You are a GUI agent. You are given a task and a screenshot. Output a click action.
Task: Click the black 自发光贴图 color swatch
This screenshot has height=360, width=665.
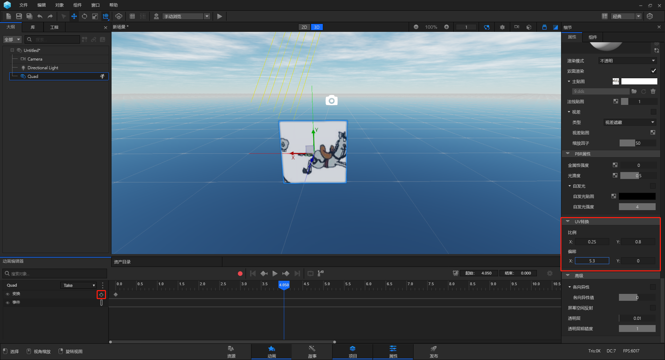coord(637,196)
